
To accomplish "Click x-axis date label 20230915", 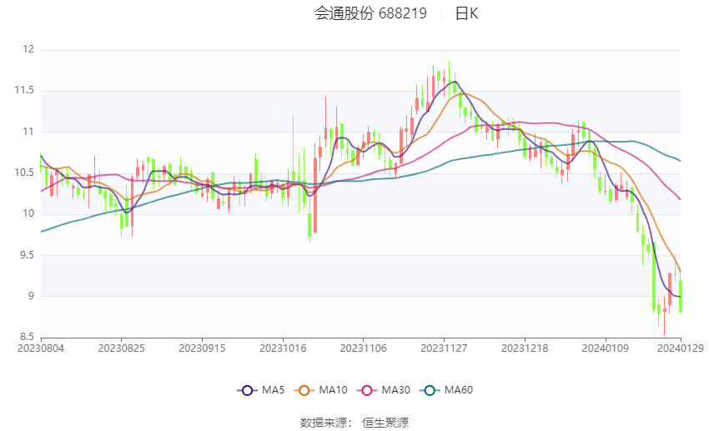I will (202, 348).
